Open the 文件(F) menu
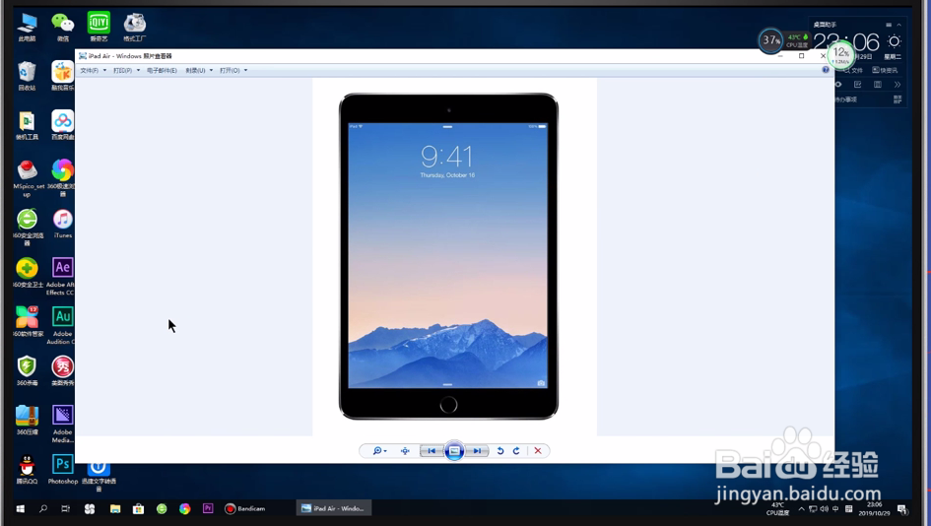The image size is (931, 526). coord(94,71)
